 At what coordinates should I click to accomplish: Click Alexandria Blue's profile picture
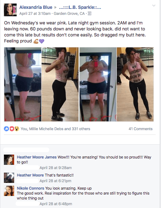coord(10,10)
